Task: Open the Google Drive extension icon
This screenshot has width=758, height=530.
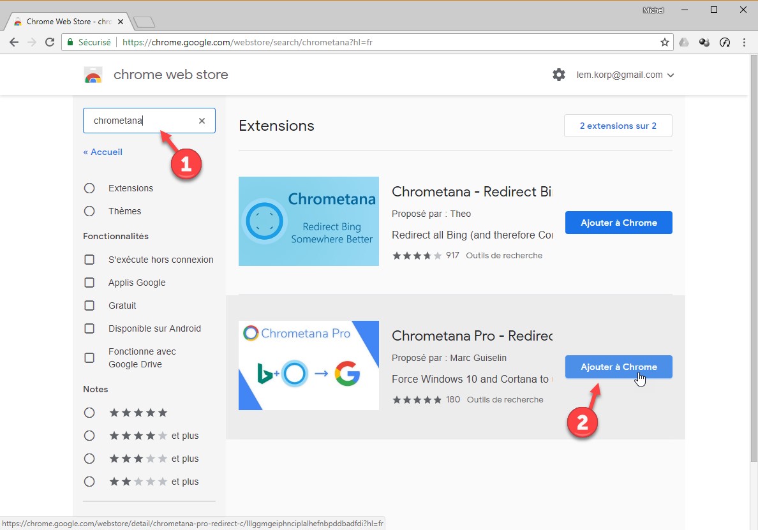Action: 684,42
